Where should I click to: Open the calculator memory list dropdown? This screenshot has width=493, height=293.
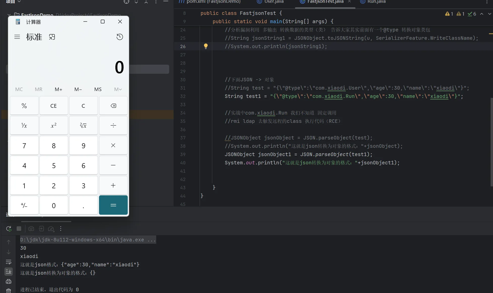(x=118, y=89)
